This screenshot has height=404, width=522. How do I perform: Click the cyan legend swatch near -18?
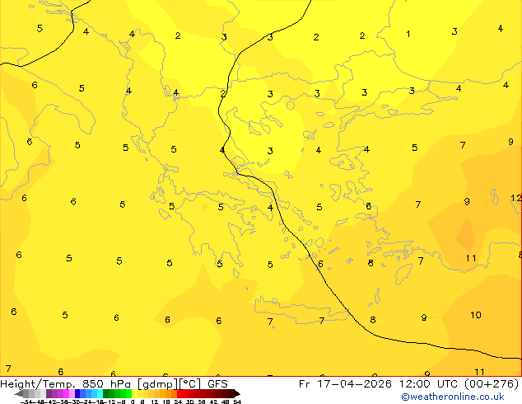100,393
